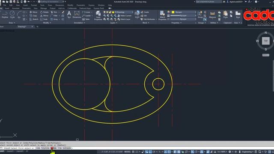Image resolution: width=274 pixels, height=154 pixels.
Task: Select the Dimension tool
Action: 77,15
